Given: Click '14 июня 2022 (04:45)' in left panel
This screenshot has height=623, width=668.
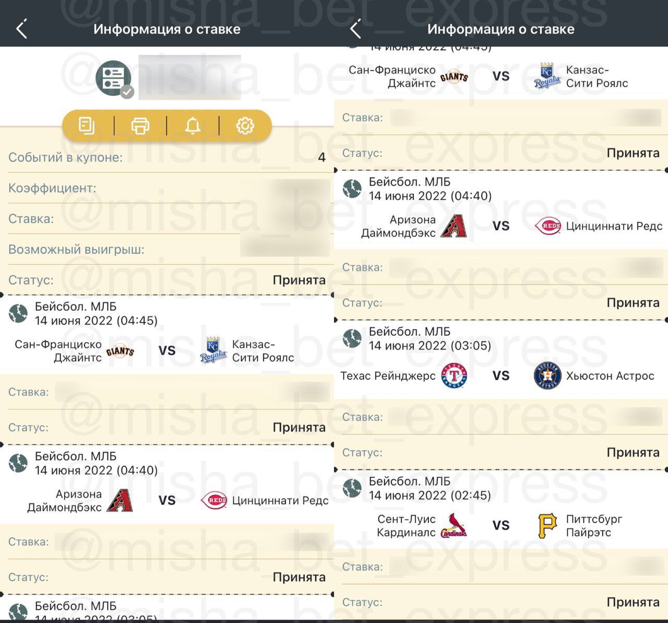Looking at the screenshot, I should point(96,321).
